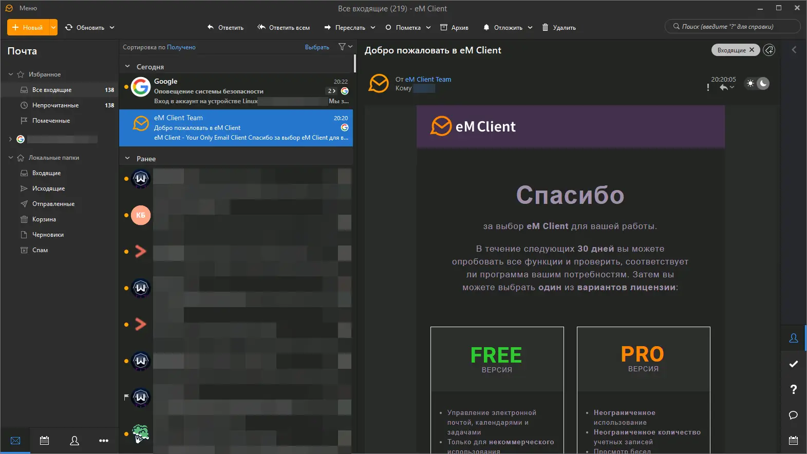Show more sections via three-dot icon

click(104, 441)
